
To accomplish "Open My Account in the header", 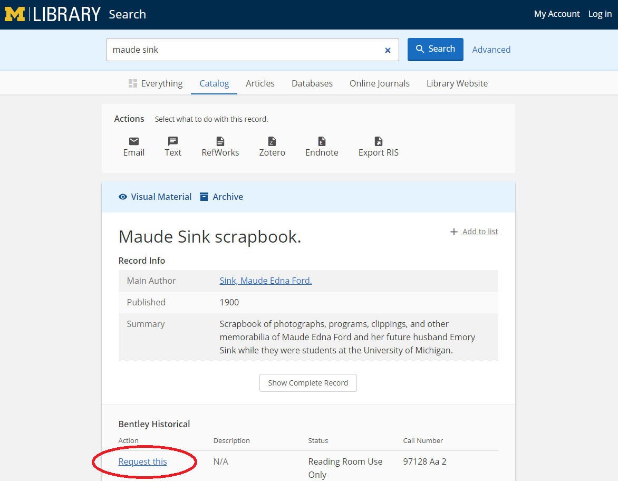I will [x=557, y=14].
